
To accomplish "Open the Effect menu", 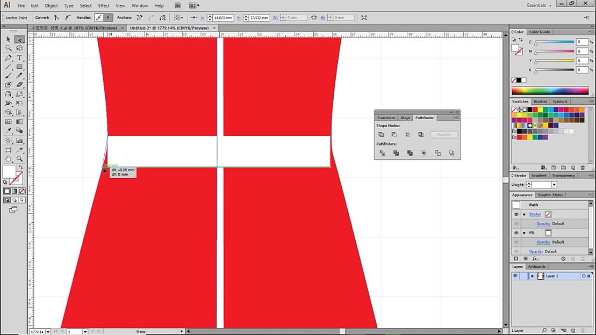I will pyautogui.click(x=104, y=5).
